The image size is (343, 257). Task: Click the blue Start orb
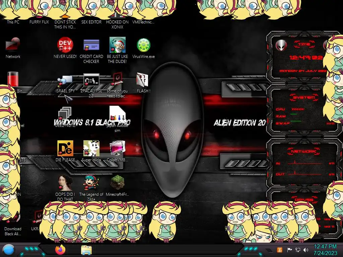(x=9, y=250)
